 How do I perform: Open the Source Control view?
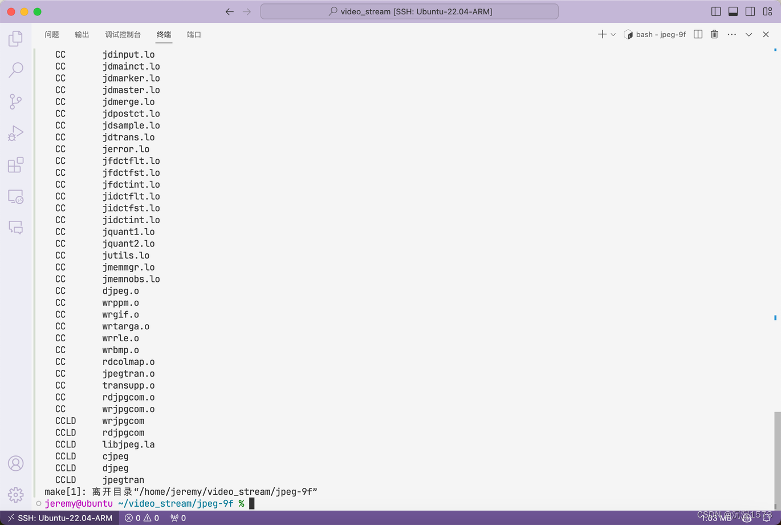click(x=15, y=102)
